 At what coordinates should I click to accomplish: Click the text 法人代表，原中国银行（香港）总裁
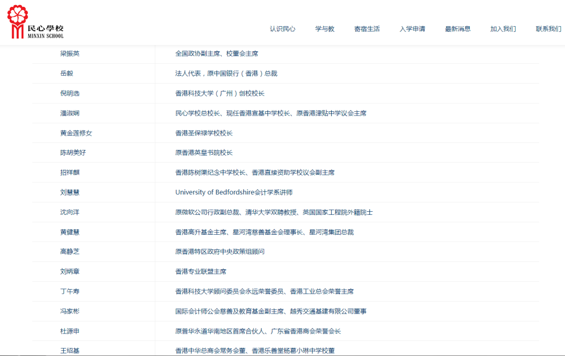pyautogui.click(x=227, y=73)
